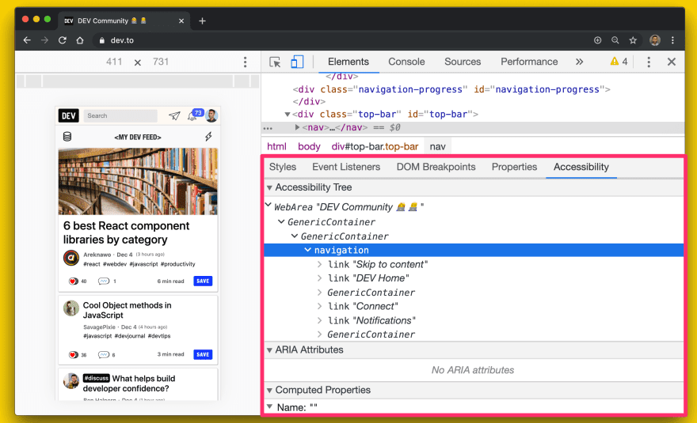Click the DevTools warnings indicator showing 4

coord(619,62)
